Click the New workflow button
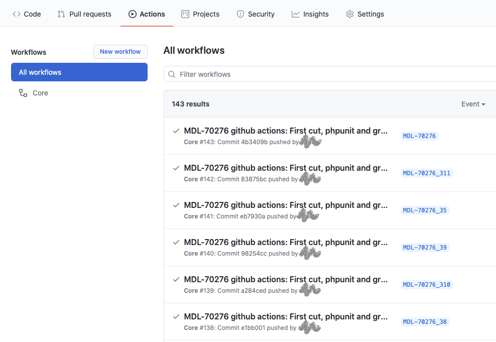Screen dimensions: 496x342 pyautogui.click(x=120, y=52)
